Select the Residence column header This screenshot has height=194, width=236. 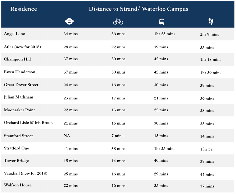(23, 9)
